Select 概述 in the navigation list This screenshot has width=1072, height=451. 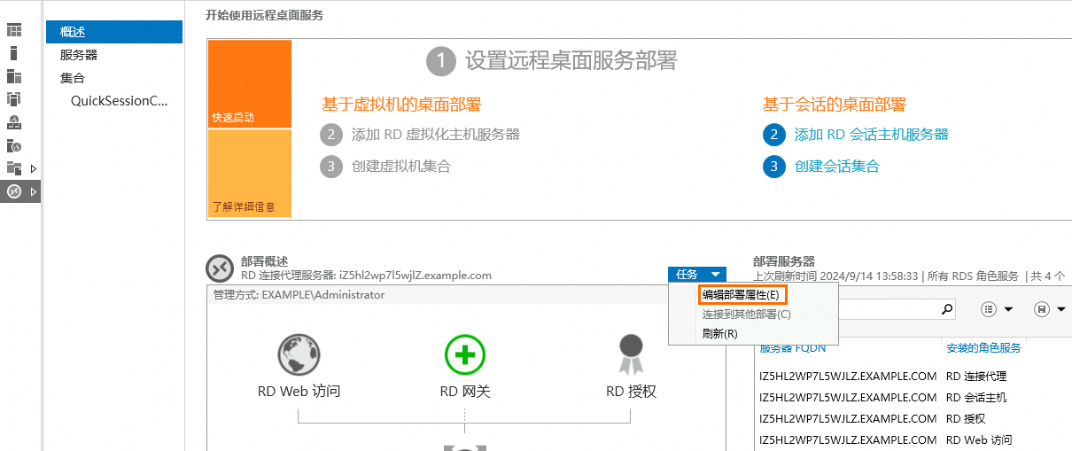pos(114,32)
